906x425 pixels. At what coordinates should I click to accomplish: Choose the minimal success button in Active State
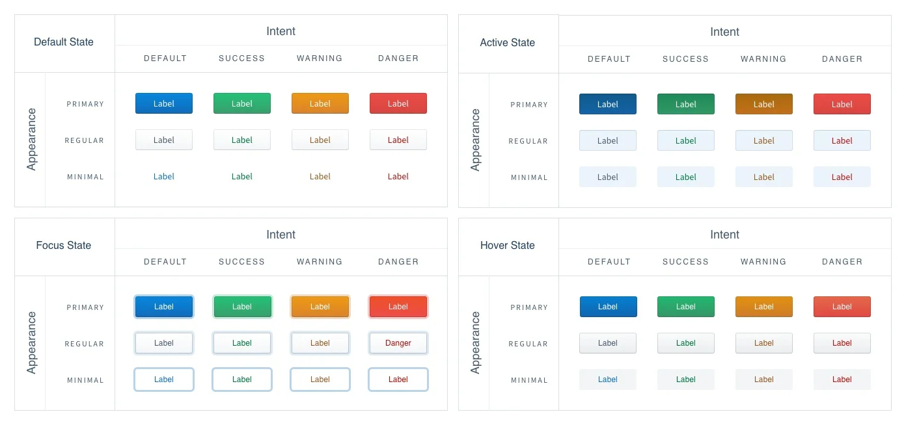pyautogui.click(x=686, y=177)
